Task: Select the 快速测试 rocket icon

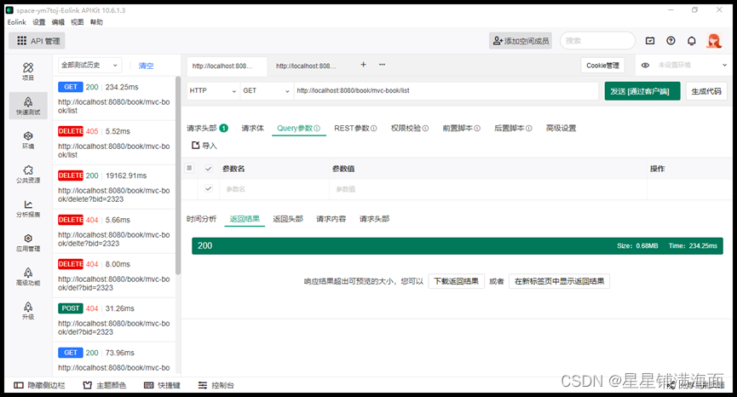Action: point(28,102)
